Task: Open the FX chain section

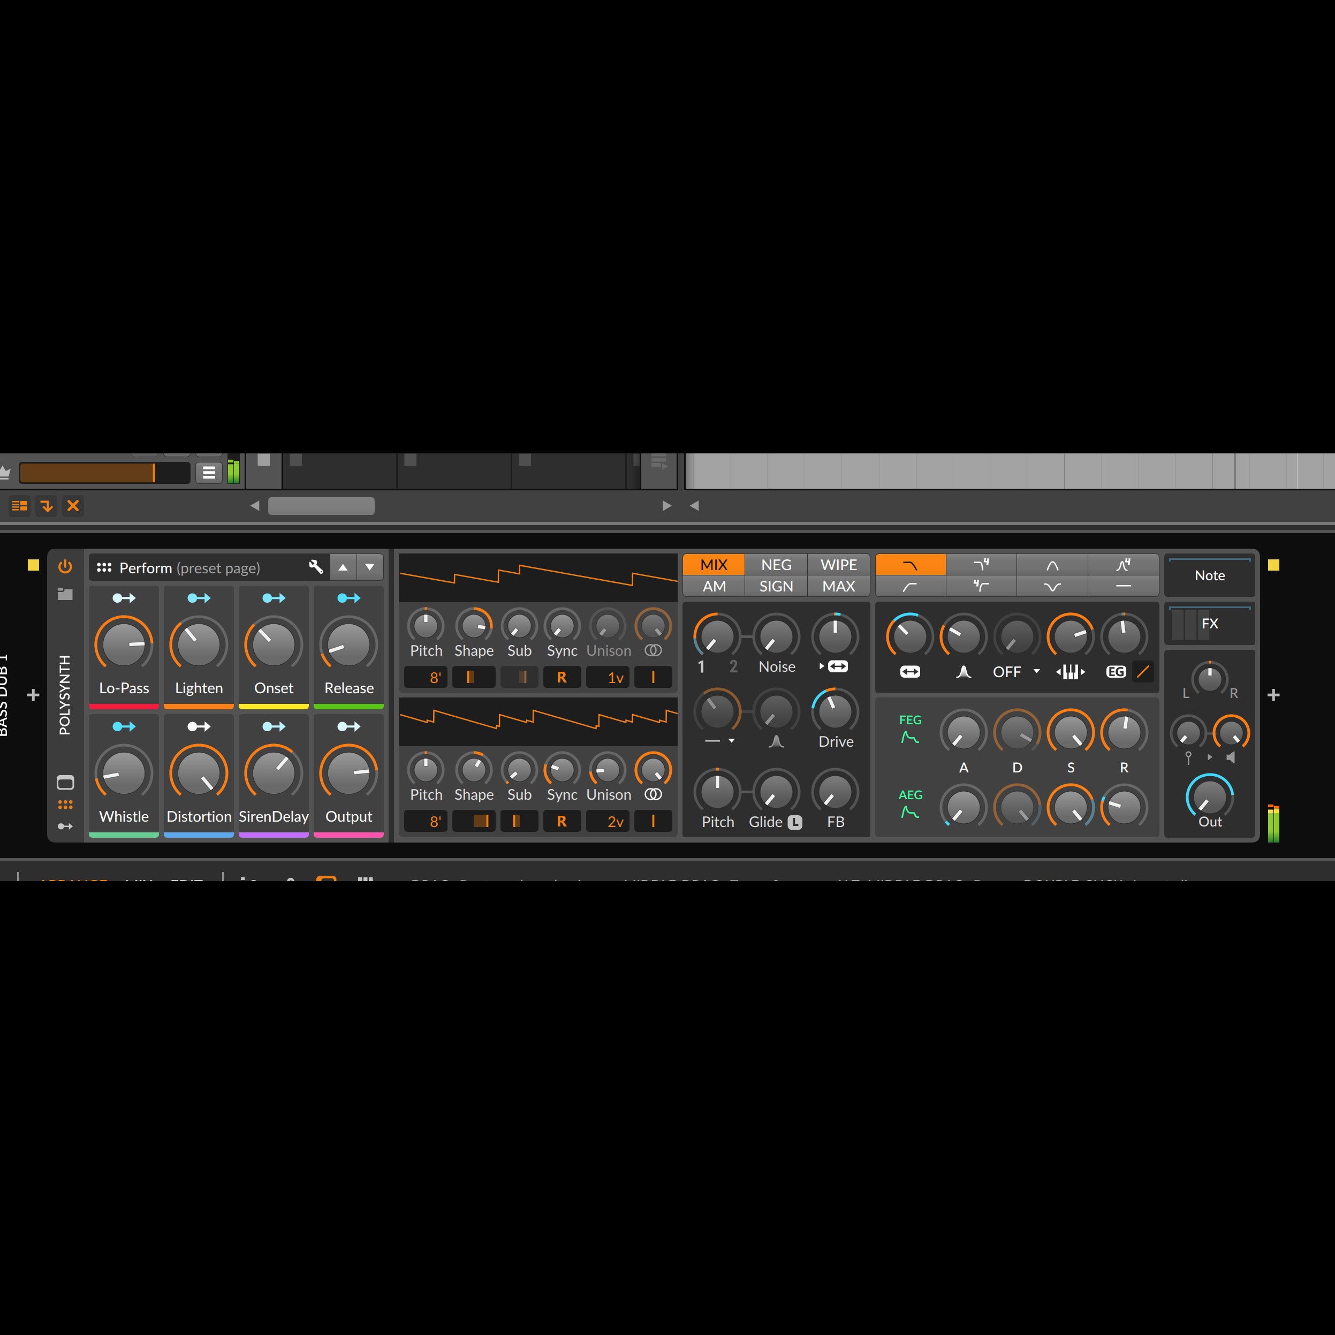Action: [1209, 623]
